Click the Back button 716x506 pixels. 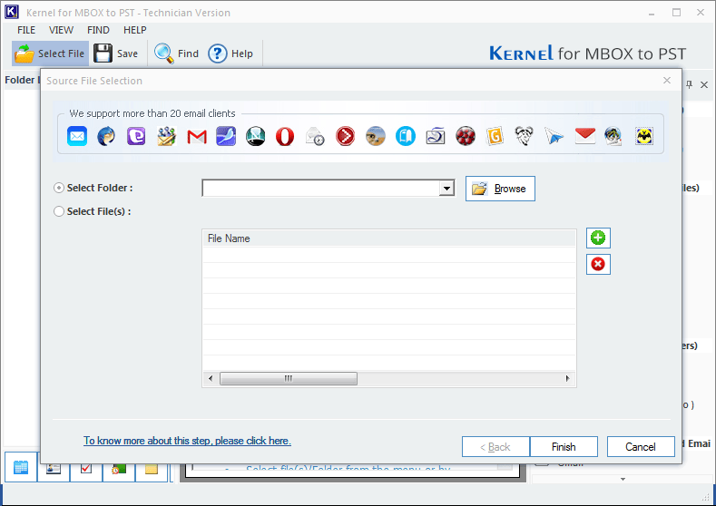tap(495, 447)
